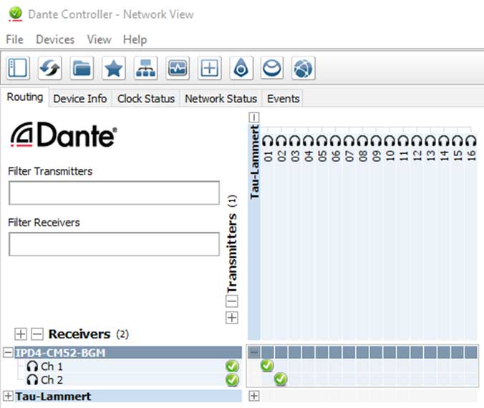Click the vertical Tau-Lammert transmitter label
The height and width of the screenshot is (408, 484).
254,162
